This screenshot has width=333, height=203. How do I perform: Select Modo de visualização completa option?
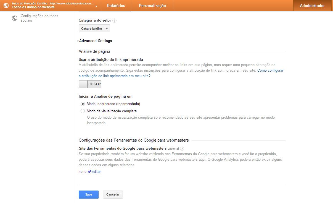[x=83, y=111]
